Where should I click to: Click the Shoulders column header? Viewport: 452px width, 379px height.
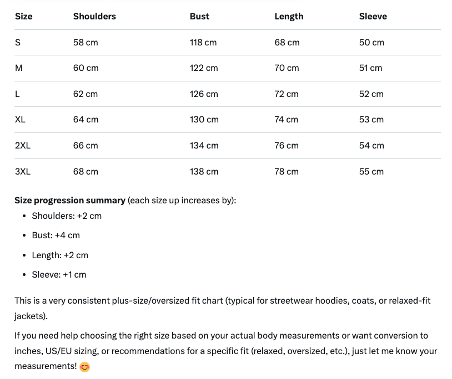click(94, 17)
